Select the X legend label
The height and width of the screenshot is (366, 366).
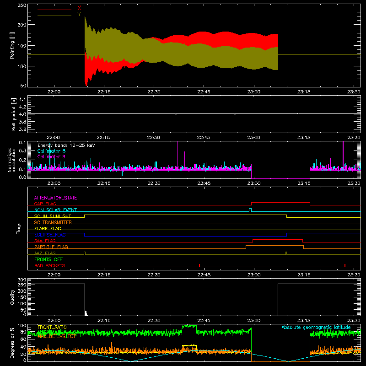[x=79, y=8]
